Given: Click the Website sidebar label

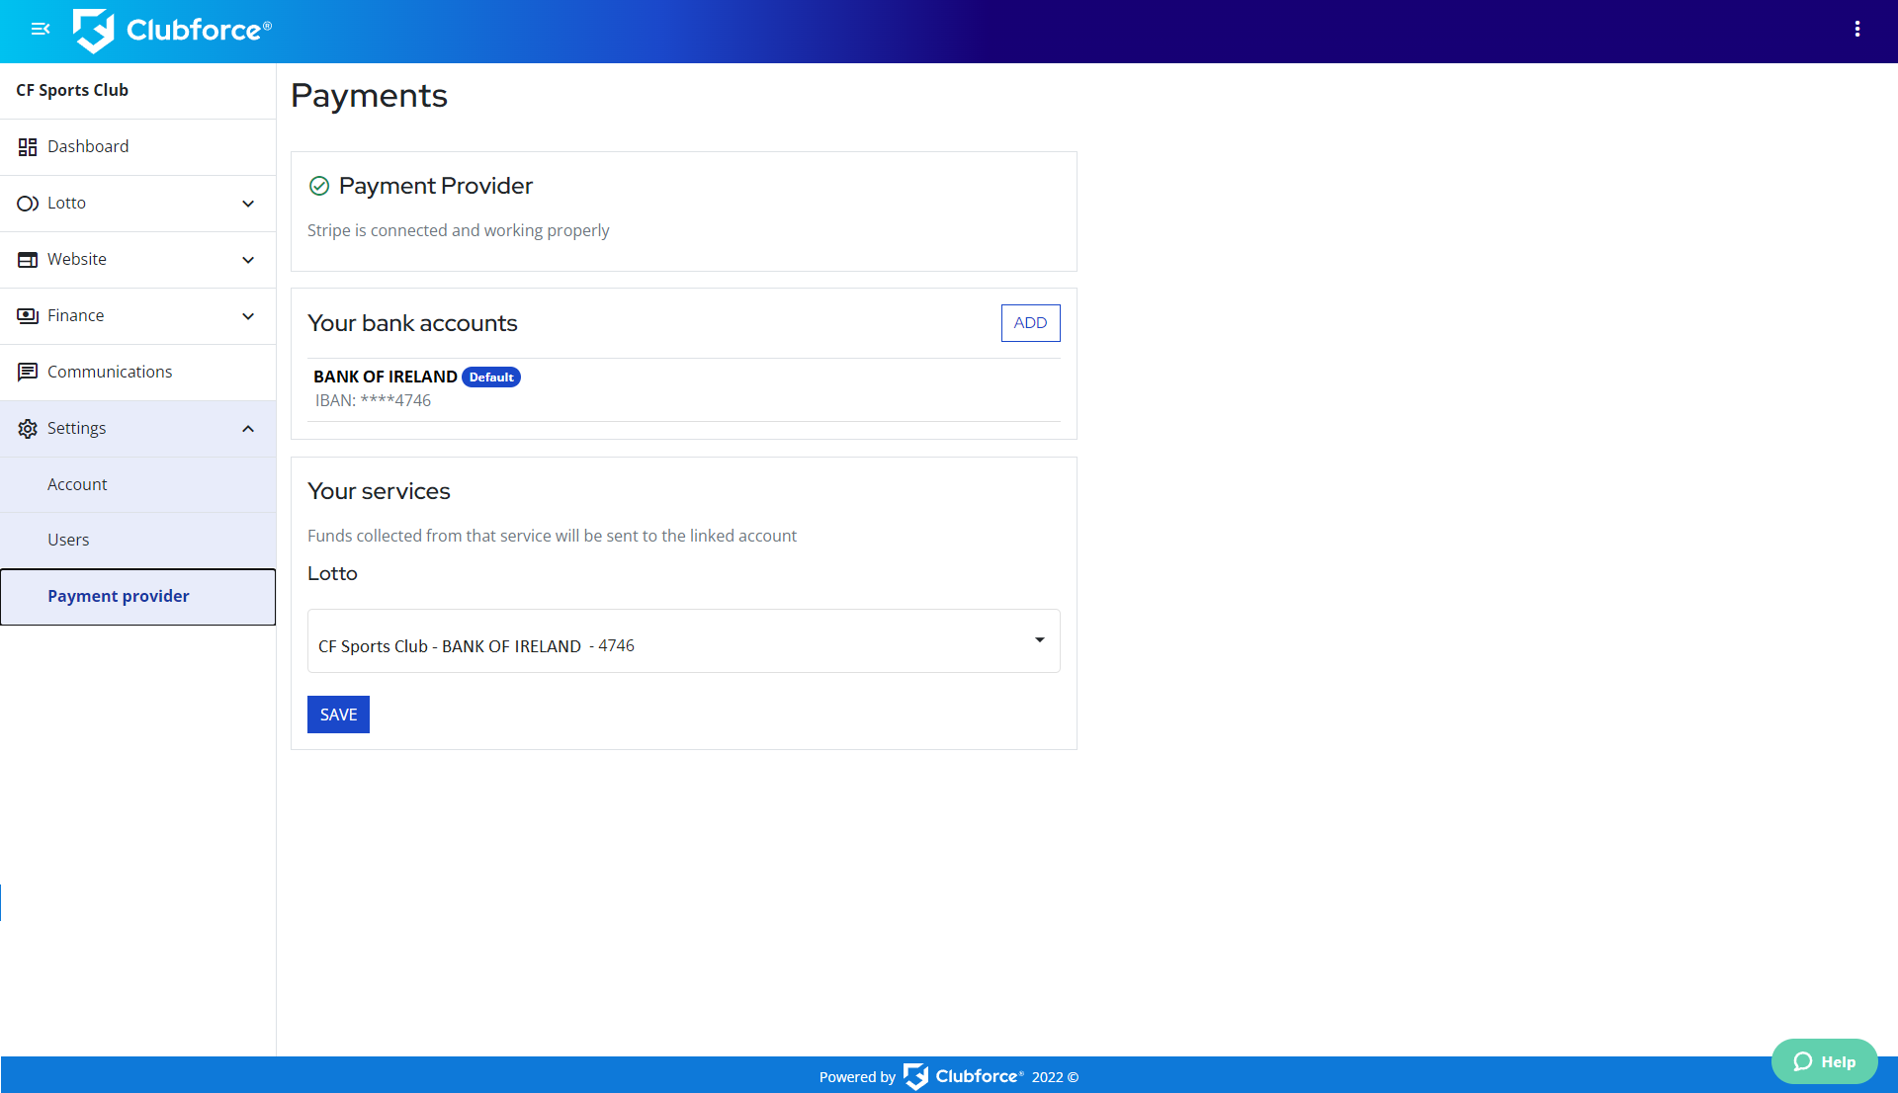Looking at the screenshot, I should (x=77, y=260).
